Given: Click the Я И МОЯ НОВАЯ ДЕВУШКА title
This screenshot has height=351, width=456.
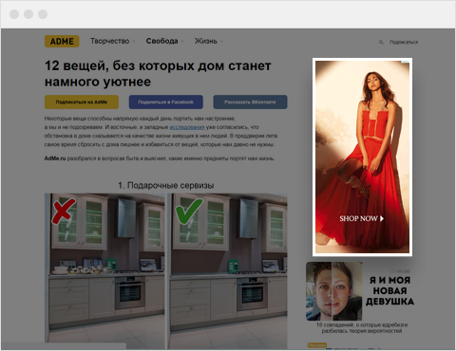Looking at the screenshot, I should pos(389,290).
